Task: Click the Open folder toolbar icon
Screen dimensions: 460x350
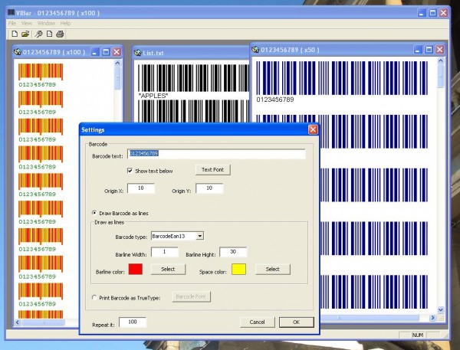Action: 25,34
